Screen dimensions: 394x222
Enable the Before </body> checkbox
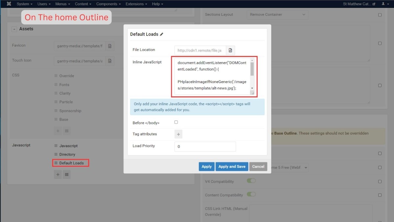(x=176, y=122)
